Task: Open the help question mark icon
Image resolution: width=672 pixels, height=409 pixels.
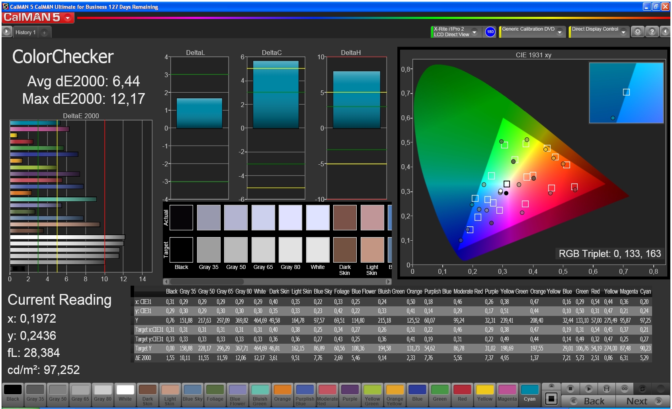Action: click(x=652, y=32)
